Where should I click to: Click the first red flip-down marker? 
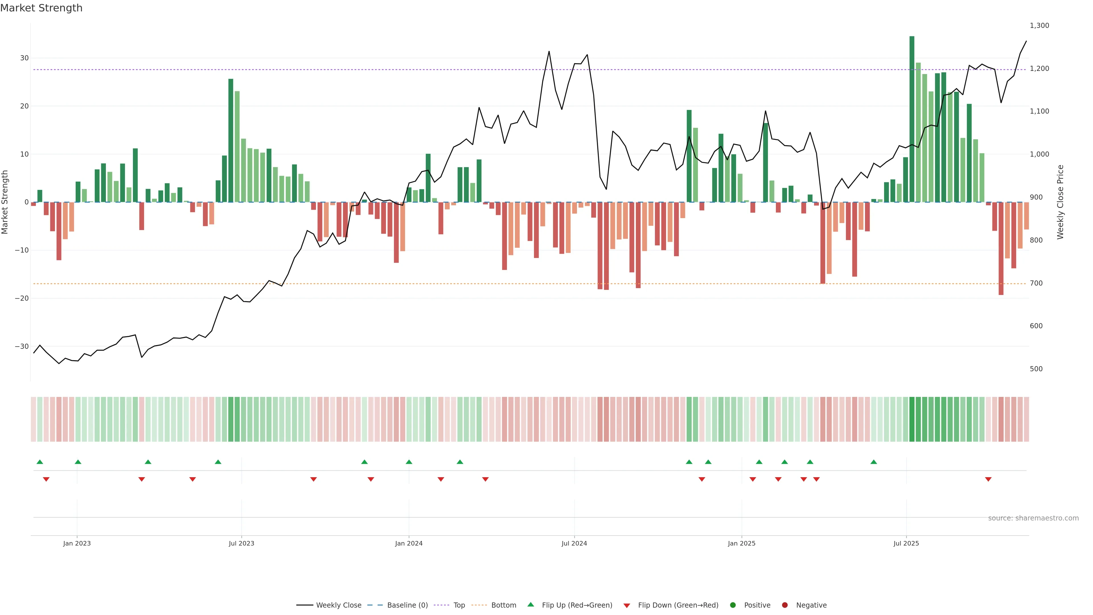(46, 479)
